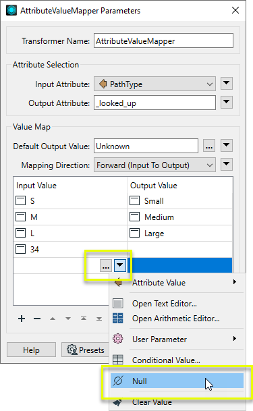Click the Help button
This screenshot has width=253, height=411.
[x=31, y=350]
